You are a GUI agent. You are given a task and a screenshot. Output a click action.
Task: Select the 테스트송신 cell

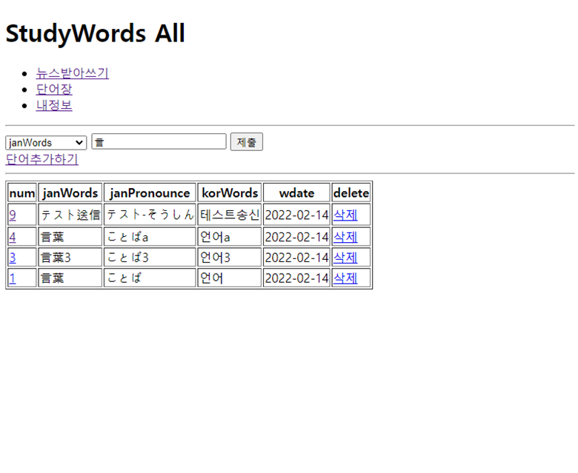coord(230,215)
